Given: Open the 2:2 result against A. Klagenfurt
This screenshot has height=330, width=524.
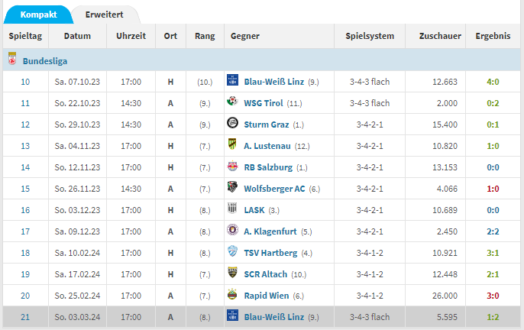Looking at the screenshot, I should [493, 230].
